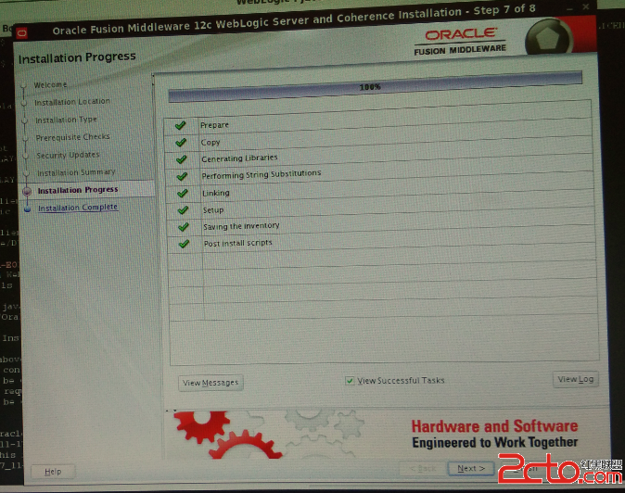Viewport: 625px width, 493px height.
Task: Click the checkmark beside Generating Libraries
Action: coord(182,159)
